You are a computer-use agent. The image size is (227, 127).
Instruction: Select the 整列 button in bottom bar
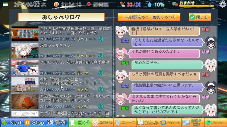click(x=57, y=122)
